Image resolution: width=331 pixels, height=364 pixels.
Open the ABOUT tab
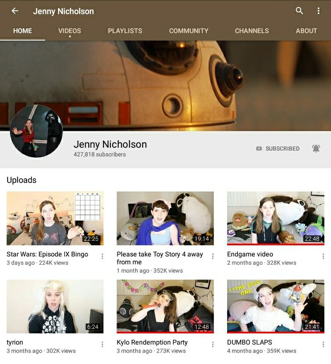(306, 31)
